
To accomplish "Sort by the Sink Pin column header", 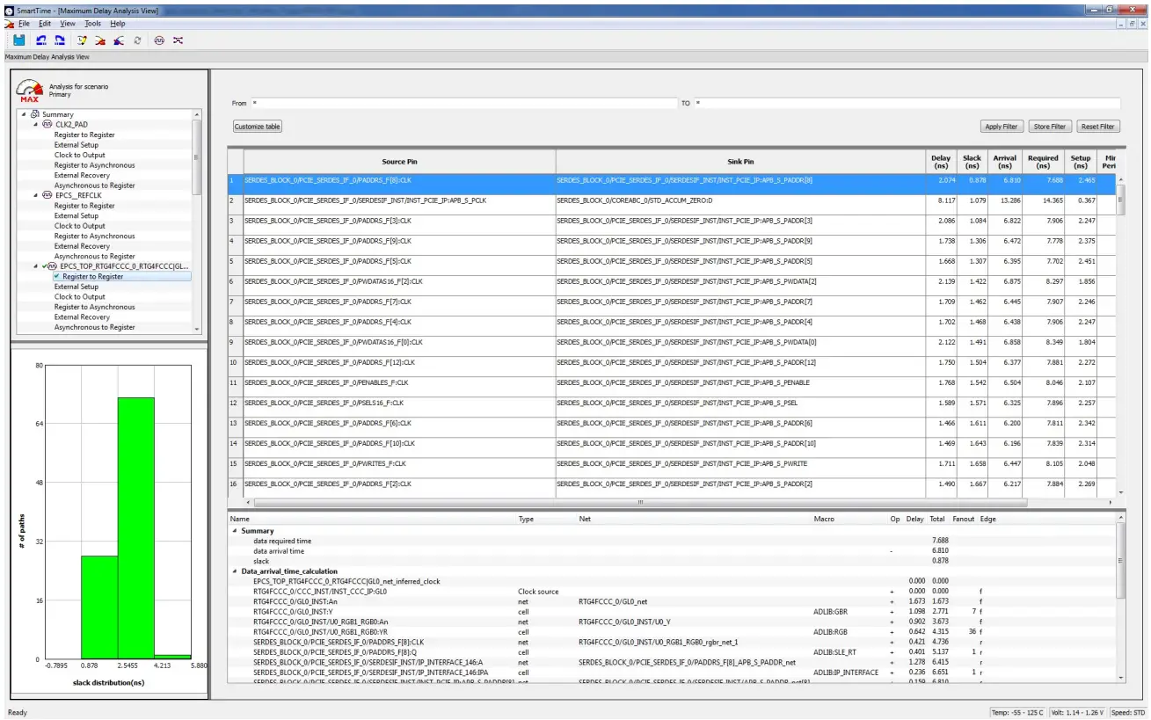I will click(x=741, y=162).
